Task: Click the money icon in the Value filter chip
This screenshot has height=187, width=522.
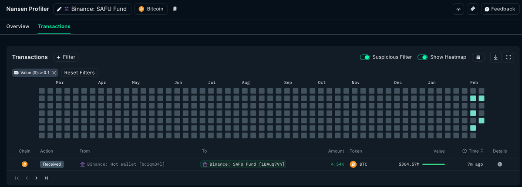Action: [16, 72]
